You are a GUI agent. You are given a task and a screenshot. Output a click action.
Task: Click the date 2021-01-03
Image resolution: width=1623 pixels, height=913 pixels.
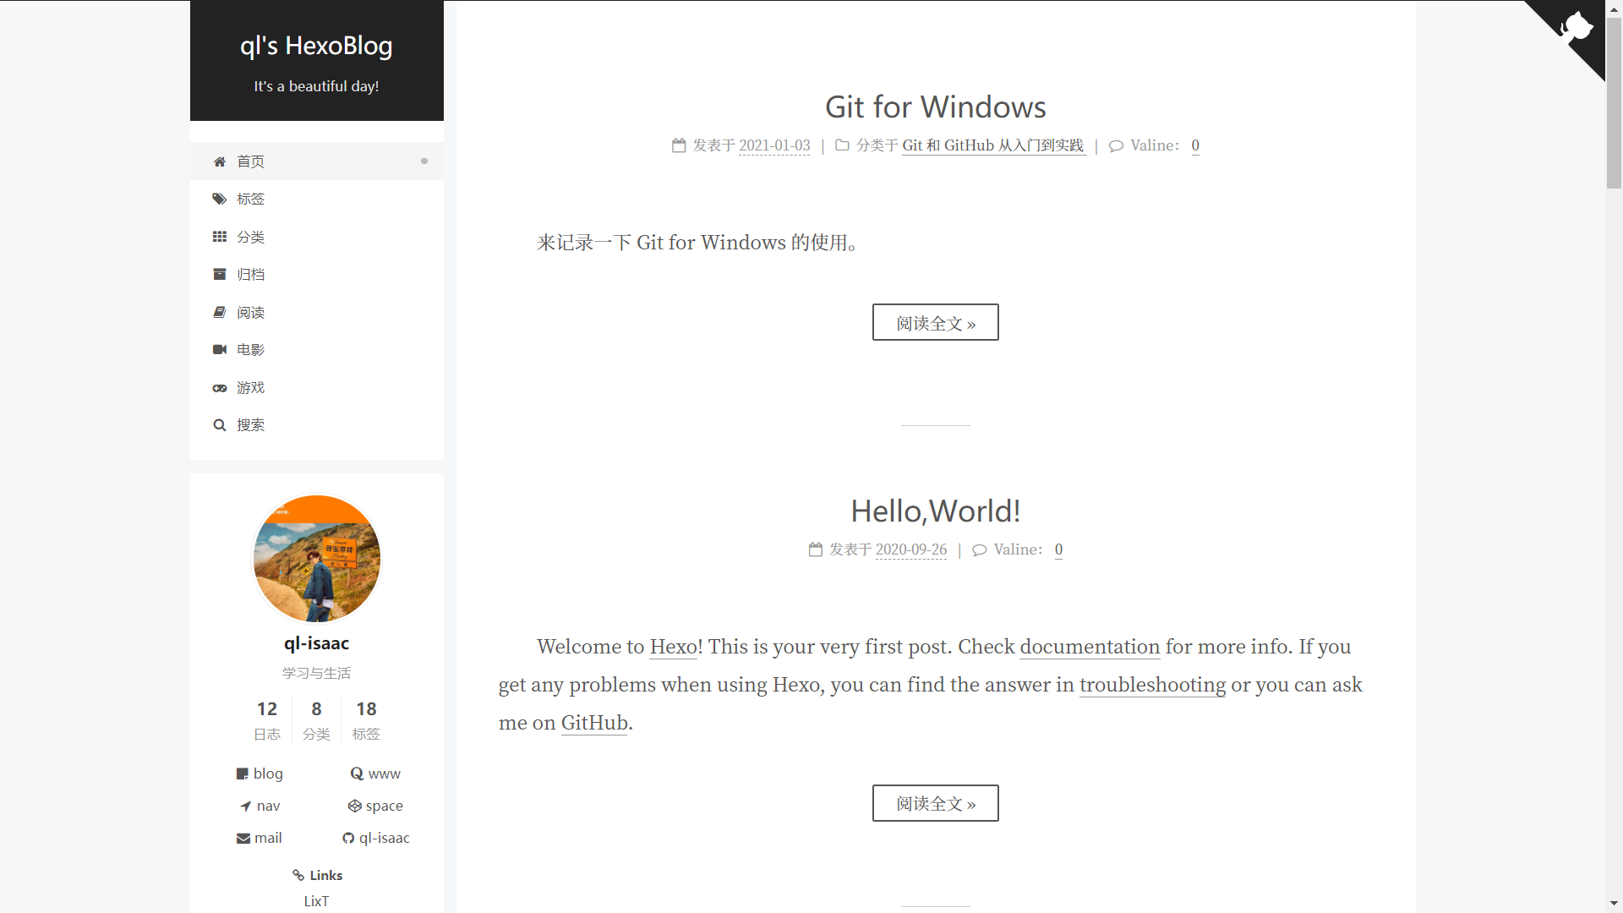pos(774,145)
